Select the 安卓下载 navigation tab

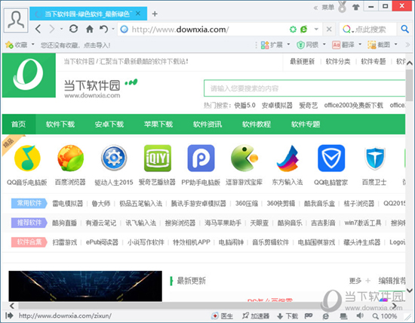point(109,125)
